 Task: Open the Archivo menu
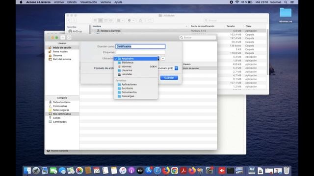[59, 2]
